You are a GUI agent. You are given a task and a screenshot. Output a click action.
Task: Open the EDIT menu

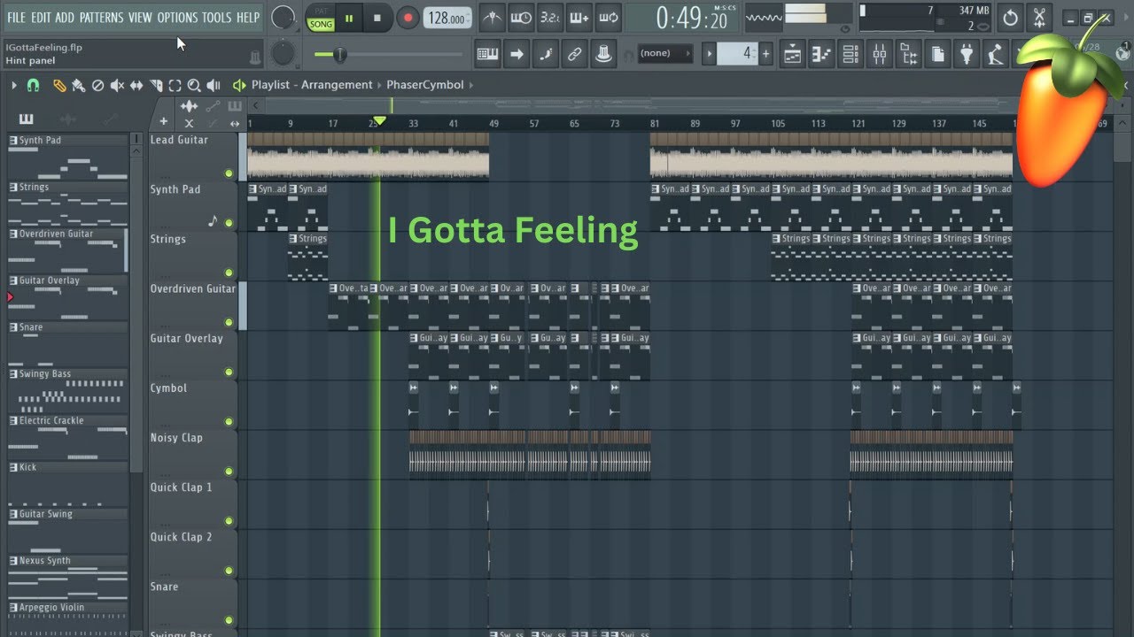point(41,18)
